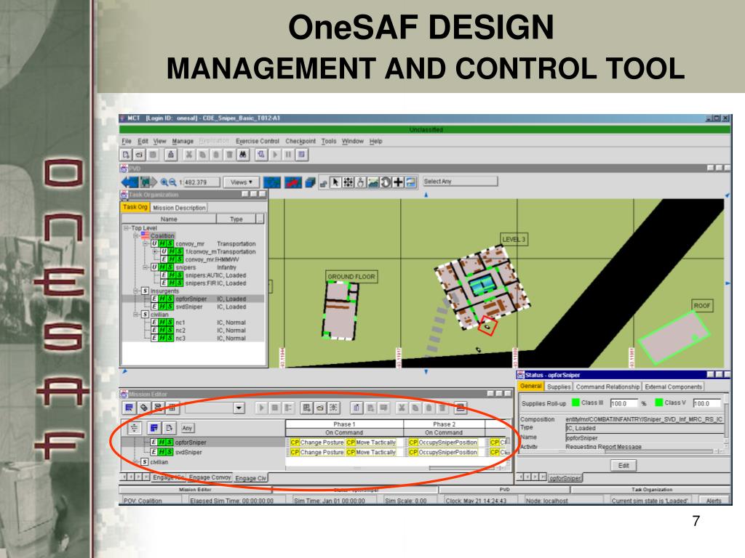Viewport: 745px width, 558px height.
Task: Click the first blue list icon in Mission Editor toolbar
Action: click(x=129, y=408)
